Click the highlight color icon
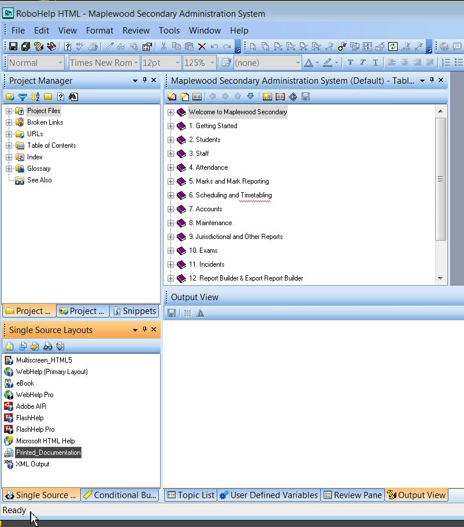The width and height of the screenshot is (464, 527). coord(328,62)
